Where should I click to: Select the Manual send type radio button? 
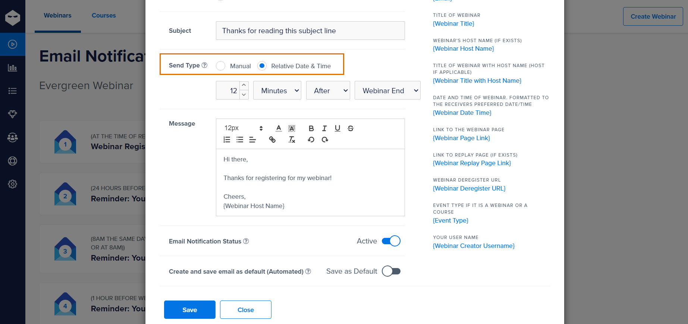pyautogui.click(x=221, y=66)
